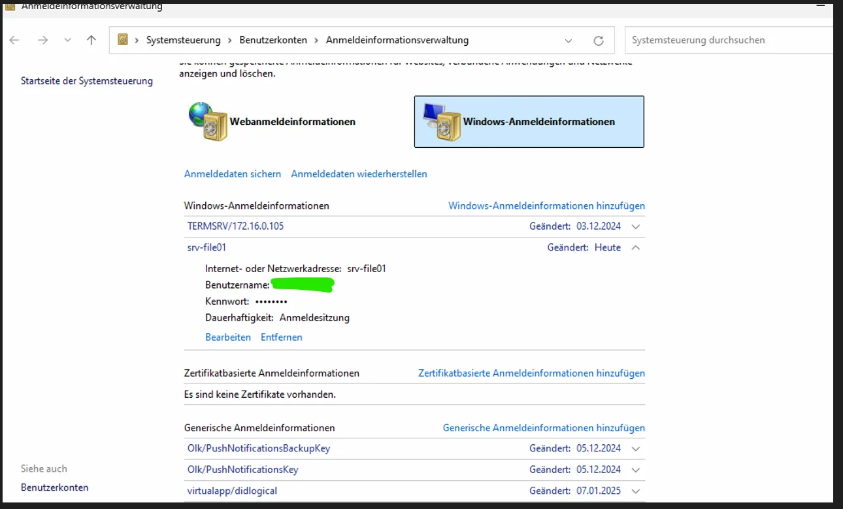Expand chevron for Olk/PushNotificationsKey
Screen dimensions: 843x509
635,470
